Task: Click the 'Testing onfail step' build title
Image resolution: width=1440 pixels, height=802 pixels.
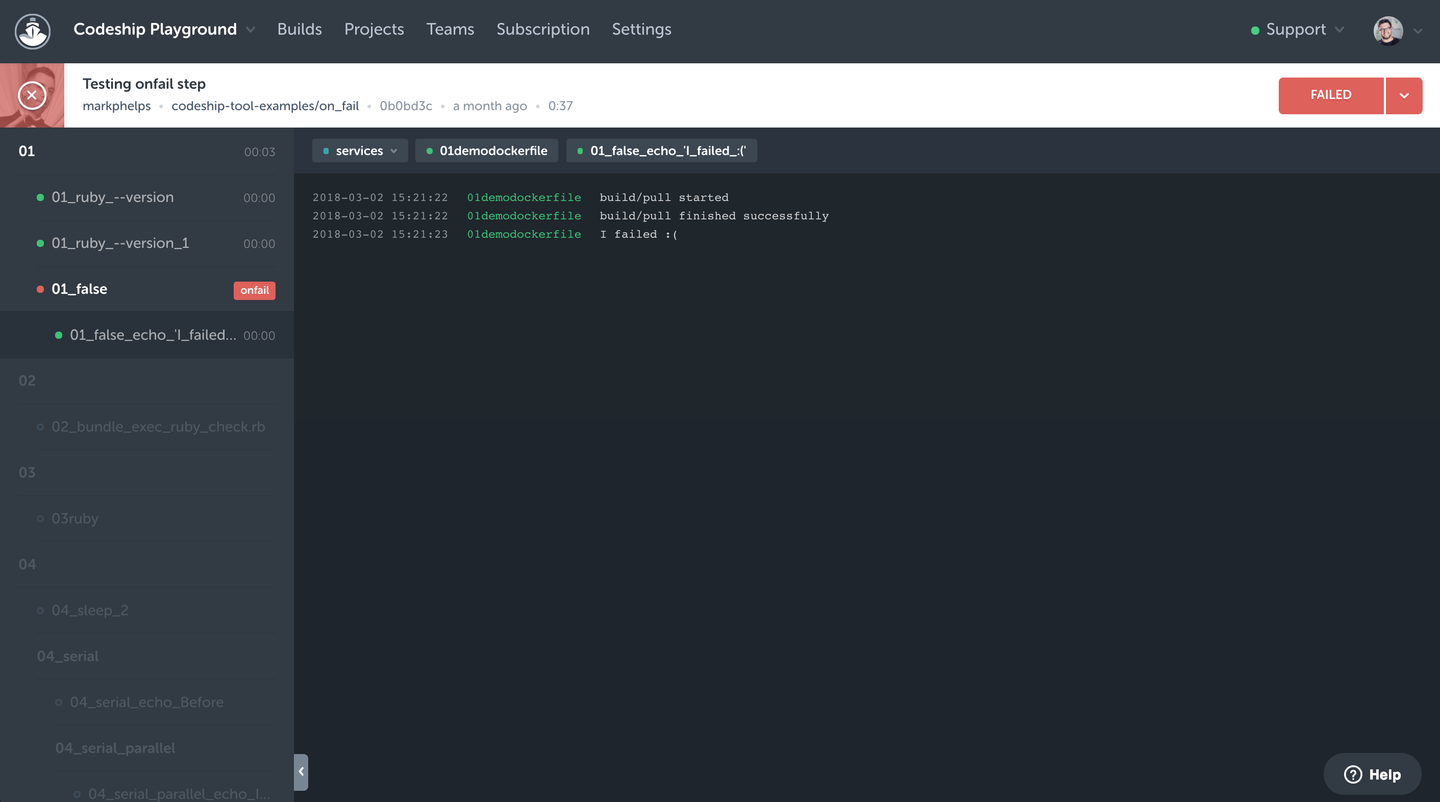Action: 144,84
